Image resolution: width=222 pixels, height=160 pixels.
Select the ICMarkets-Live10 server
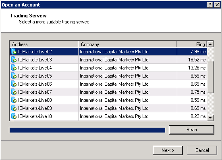pos(108,116)
